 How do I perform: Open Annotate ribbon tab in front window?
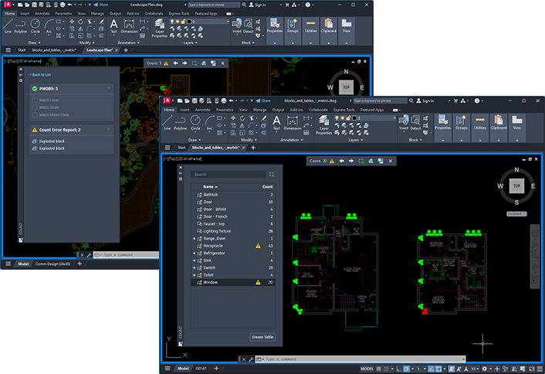click(x=202, y=110)
